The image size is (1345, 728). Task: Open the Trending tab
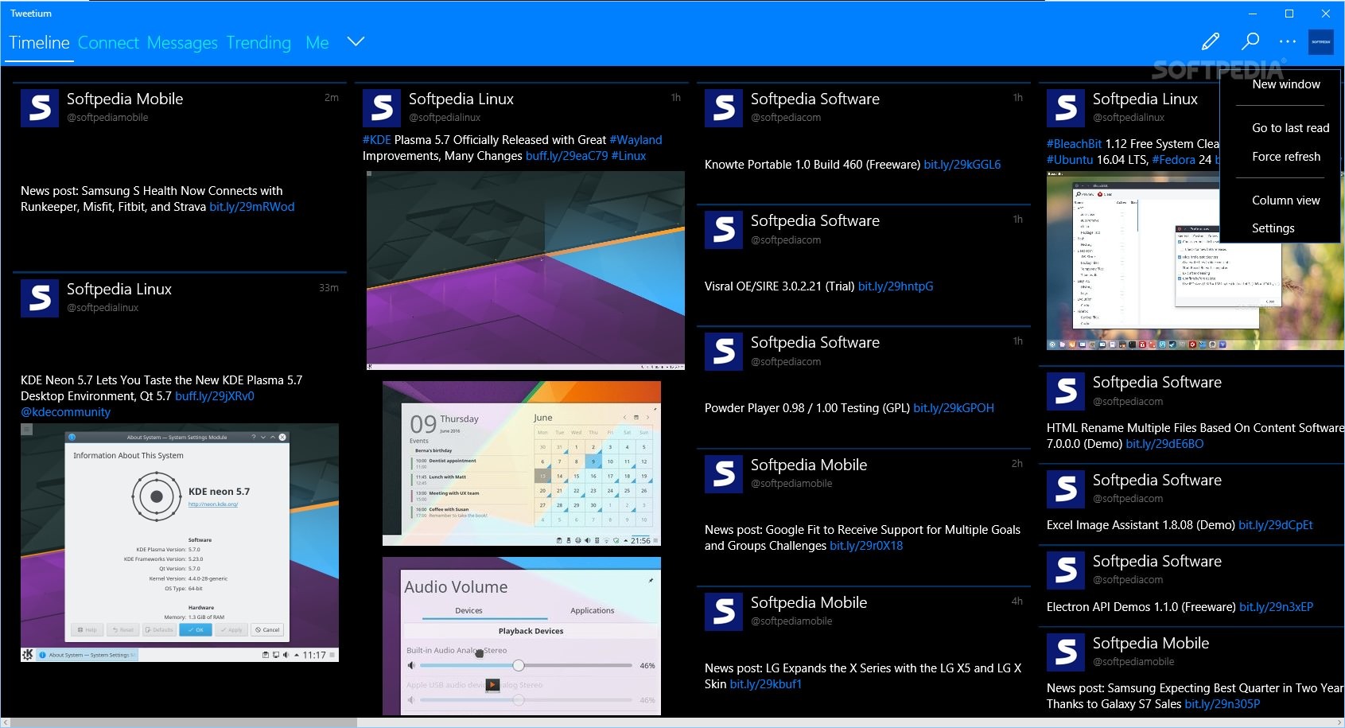click(259, 43)
